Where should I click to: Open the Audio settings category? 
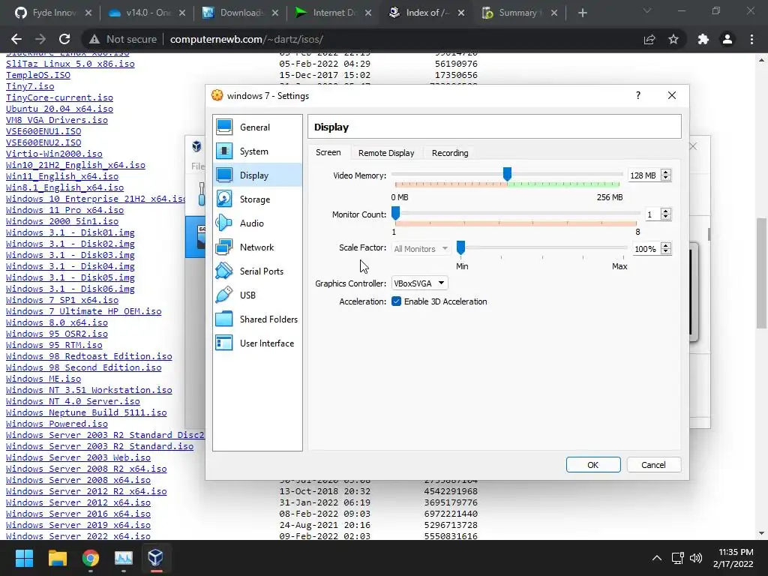click(257, 223)
